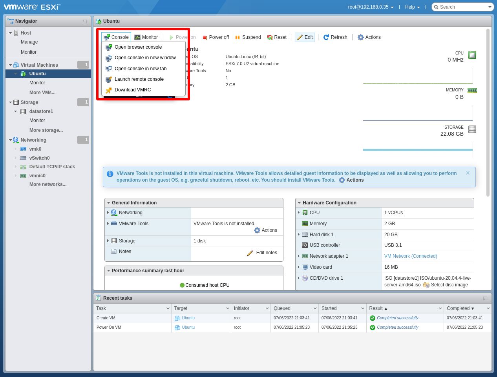Screen dimensions: 497x377
Task: Choose Open browser console
Action: click(138, 47)
